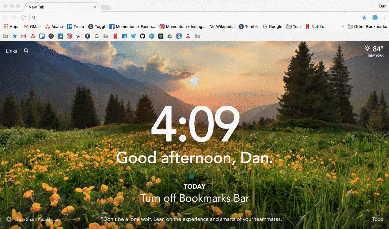Screen dimensions: 389x229
Task: Open the Momentum Links panel
Action: click(x=11, y=51)
